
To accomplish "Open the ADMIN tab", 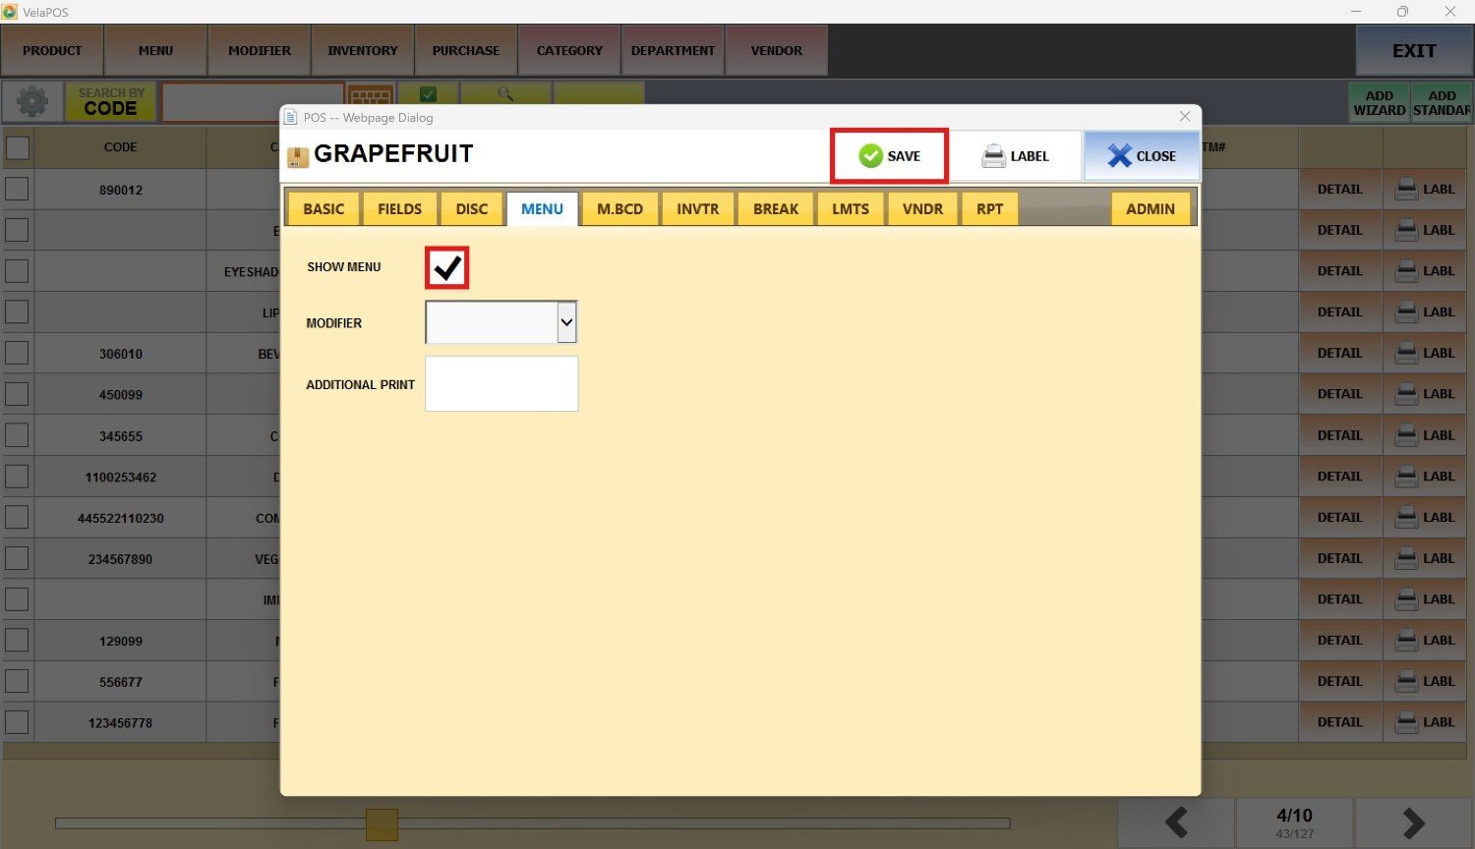I will click(1150, 209).
